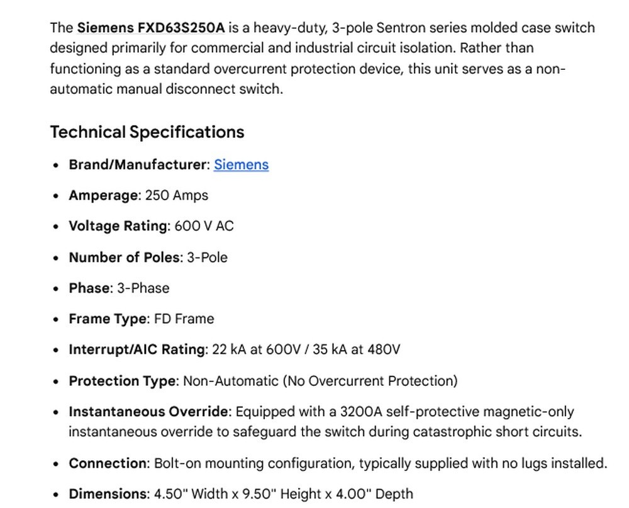
Task: Click the Dimensions label
Action: click(108, 494)
